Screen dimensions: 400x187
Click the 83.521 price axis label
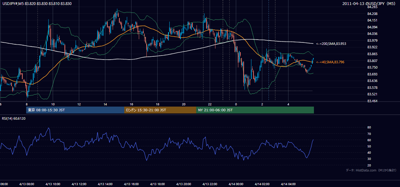pyautogui.click(x=372, y=94)
